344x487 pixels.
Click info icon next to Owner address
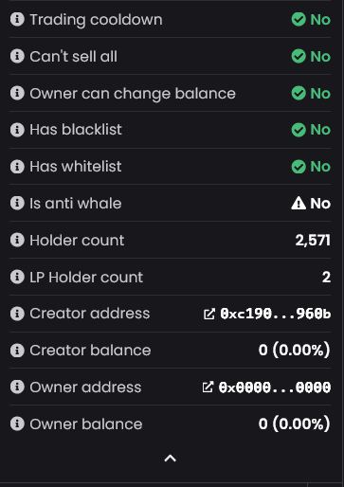[17, 387]
